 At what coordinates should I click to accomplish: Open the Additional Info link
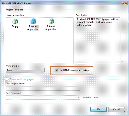click(90, 98)
